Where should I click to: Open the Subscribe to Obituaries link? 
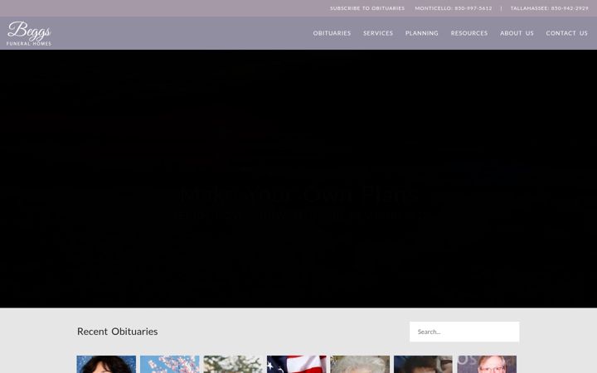367,8
